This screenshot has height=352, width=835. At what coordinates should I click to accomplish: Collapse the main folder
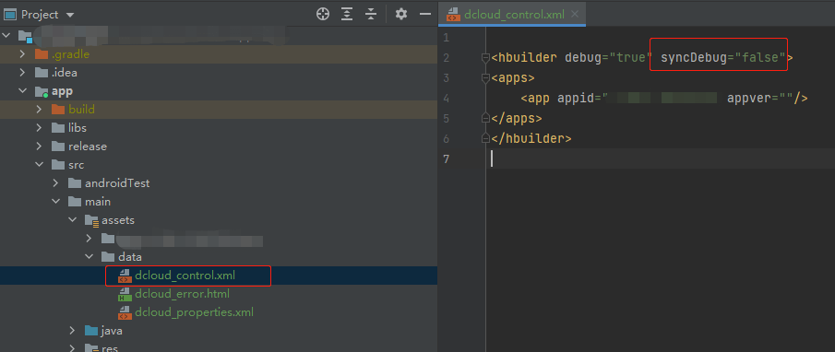[56, 202]
